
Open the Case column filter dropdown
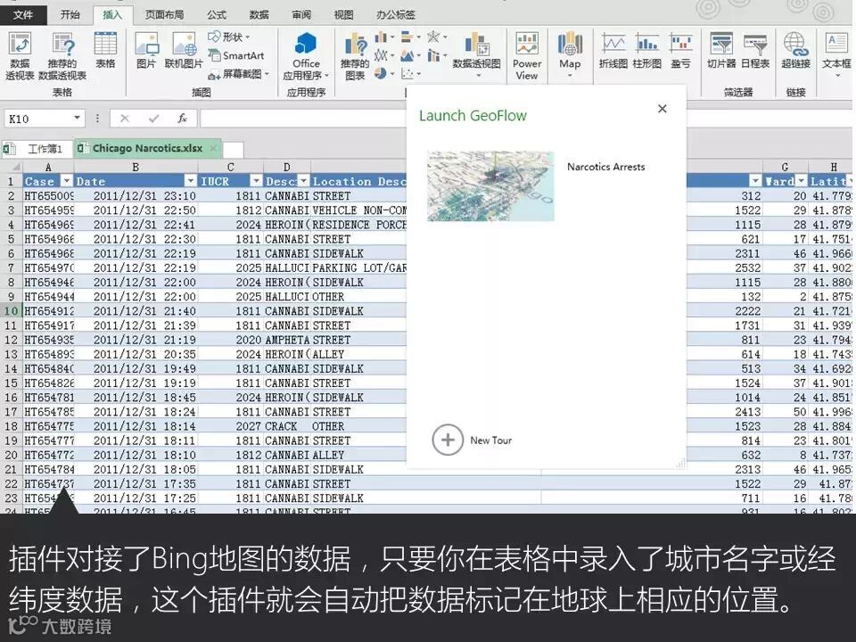click(66, 181)
